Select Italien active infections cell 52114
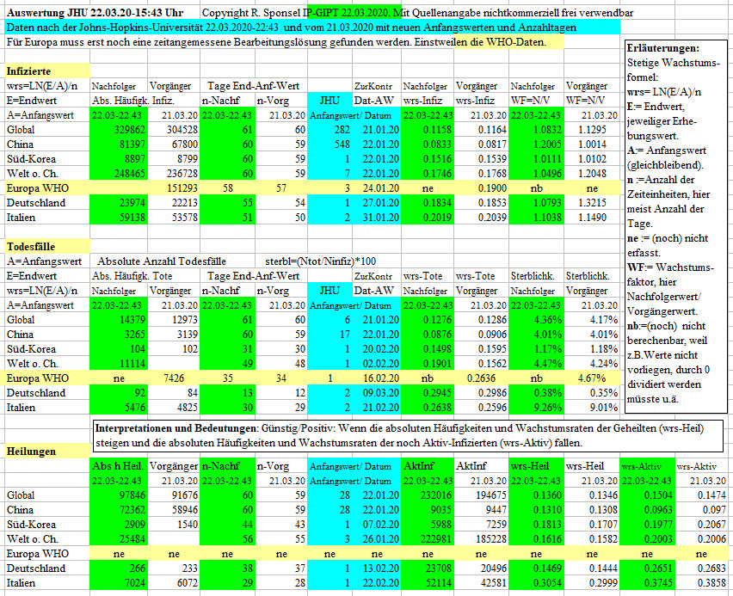 tap(428, 582)
